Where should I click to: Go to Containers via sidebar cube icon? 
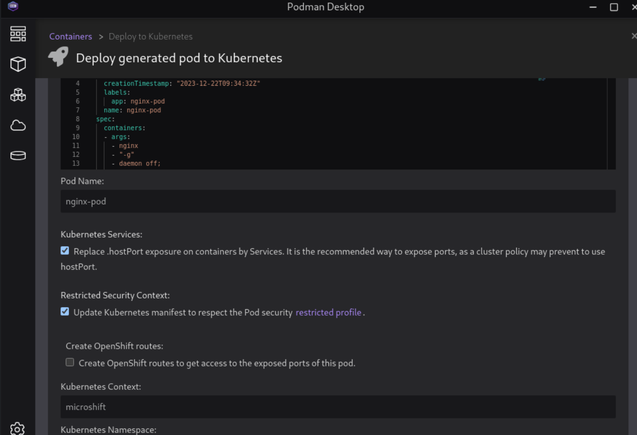click(x=18, y=64)
